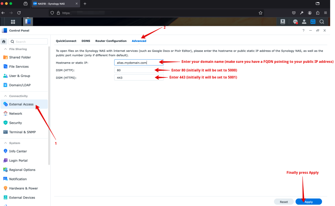Open Login Portal settings
The height and width of the screenshot is (206, 335).
24,160
